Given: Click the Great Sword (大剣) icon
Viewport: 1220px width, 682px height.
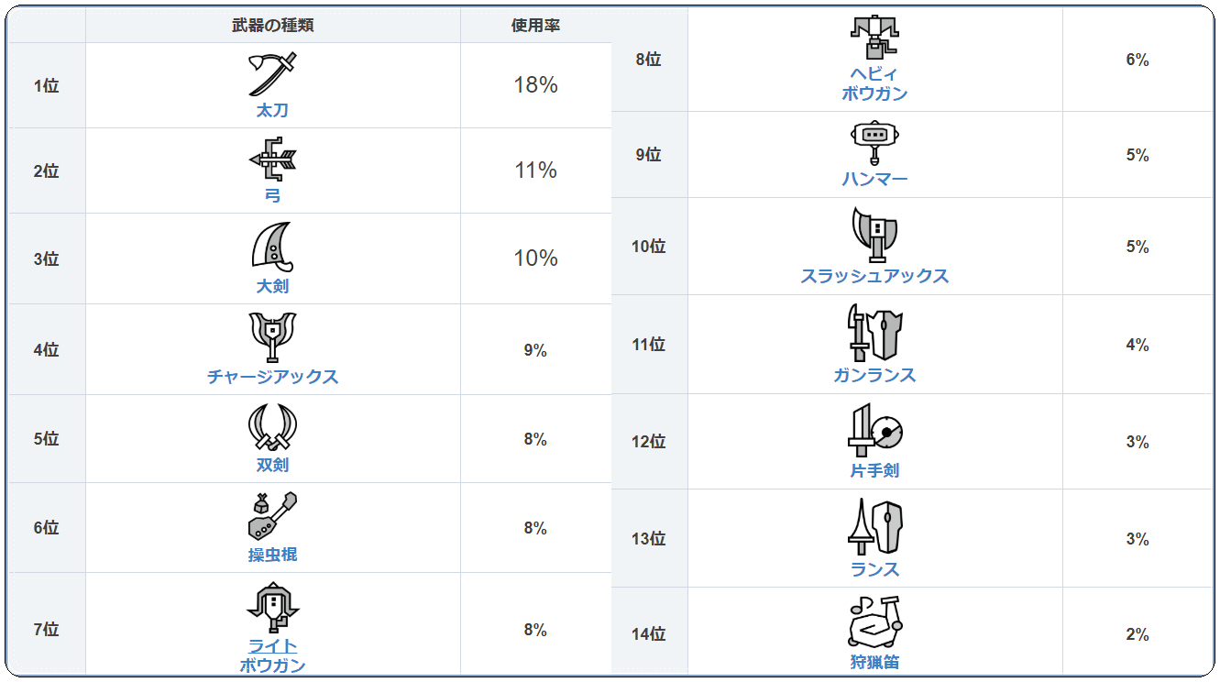Looking at the screenshot, I should tap(272, 246).
